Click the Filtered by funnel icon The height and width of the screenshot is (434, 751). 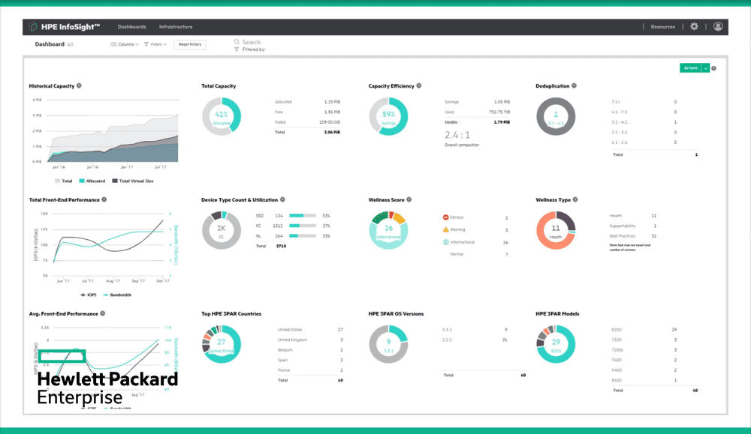[237, 49]
